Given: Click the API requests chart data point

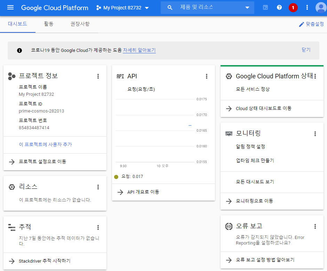Looking at the screenshot, I should (190, 125).
